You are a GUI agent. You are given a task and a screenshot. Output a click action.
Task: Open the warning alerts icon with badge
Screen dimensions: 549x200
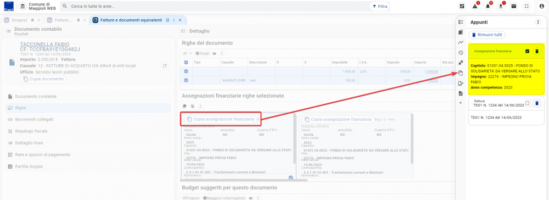pos(475,6)
